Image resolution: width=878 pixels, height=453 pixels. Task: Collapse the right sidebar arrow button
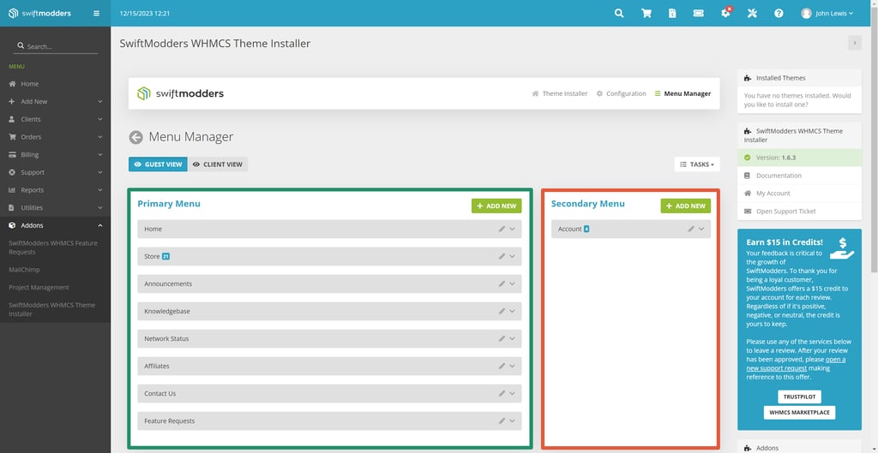(x=855, y=43)
